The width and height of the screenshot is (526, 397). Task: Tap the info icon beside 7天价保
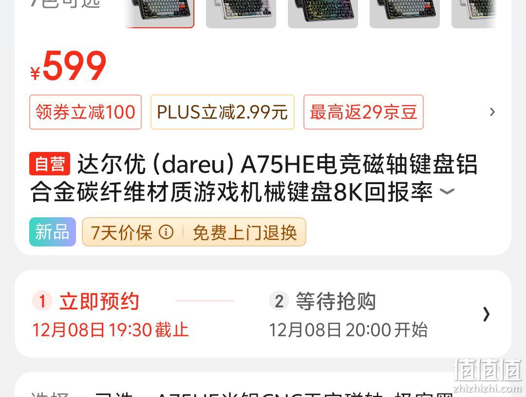coord(166,231)
